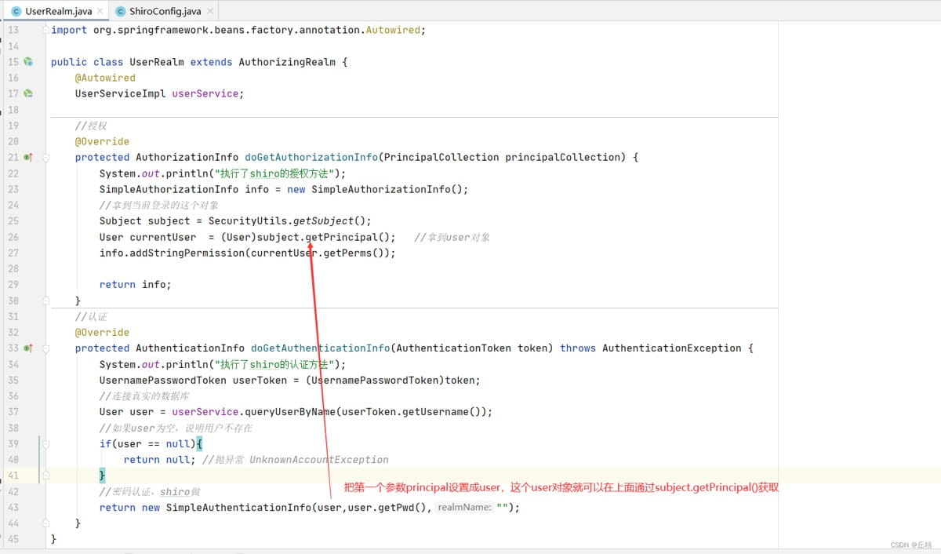941x554 pixels.
Task: Click AuthenticationException in the throws clause
Action: click(x=671, y=348)
